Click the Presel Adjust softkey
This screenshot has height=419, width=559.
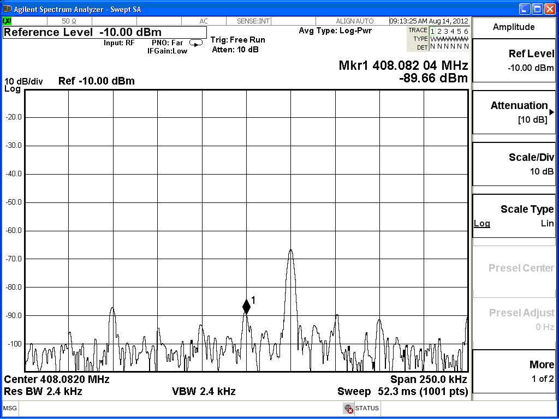(x=514, y=320)
